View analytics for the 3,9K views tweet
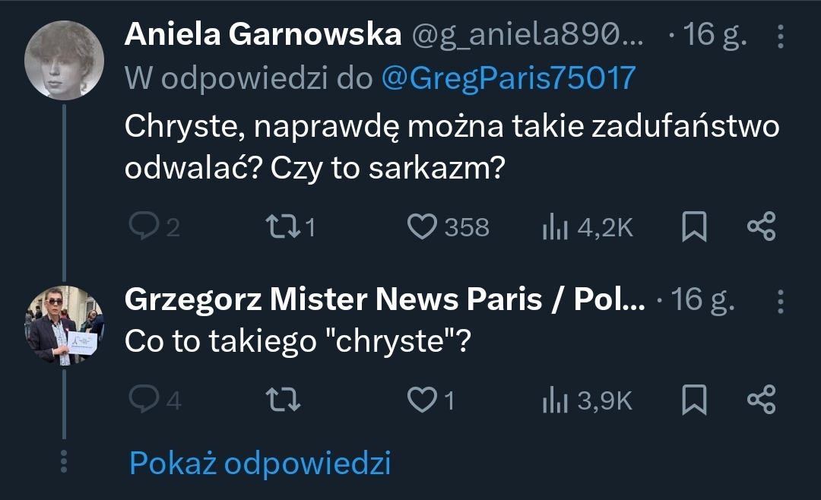 tap(556, 400)
